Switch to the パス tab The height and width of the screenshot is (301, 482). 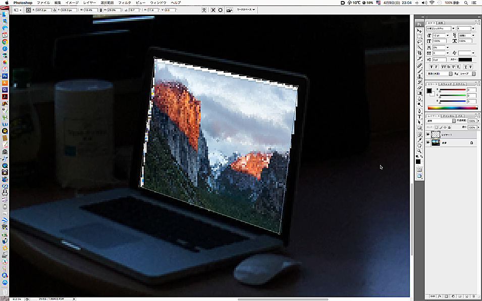[460, 116]
